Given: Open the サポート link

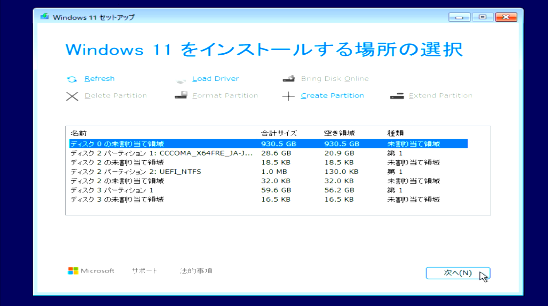Looking at the screenshot, I should (x=145, y=271).
